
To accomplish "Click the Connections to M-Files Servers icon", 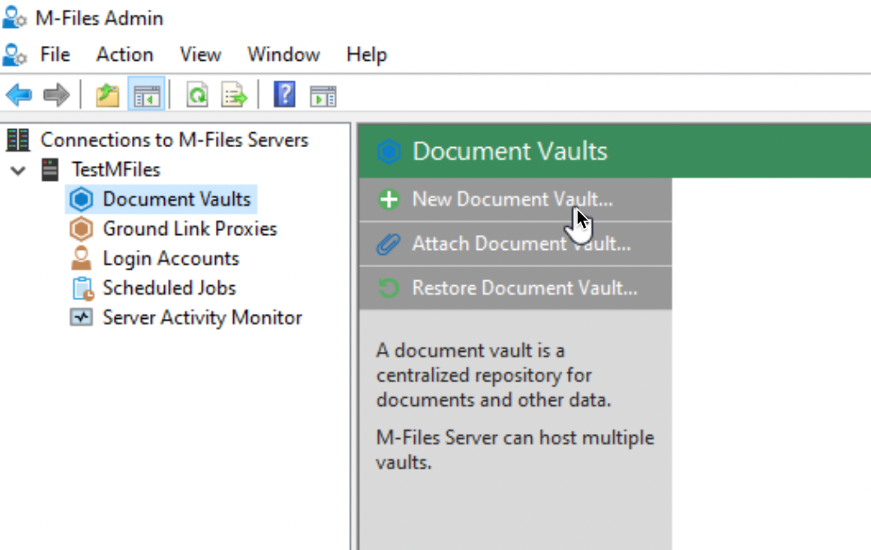I will pos(18,139).
